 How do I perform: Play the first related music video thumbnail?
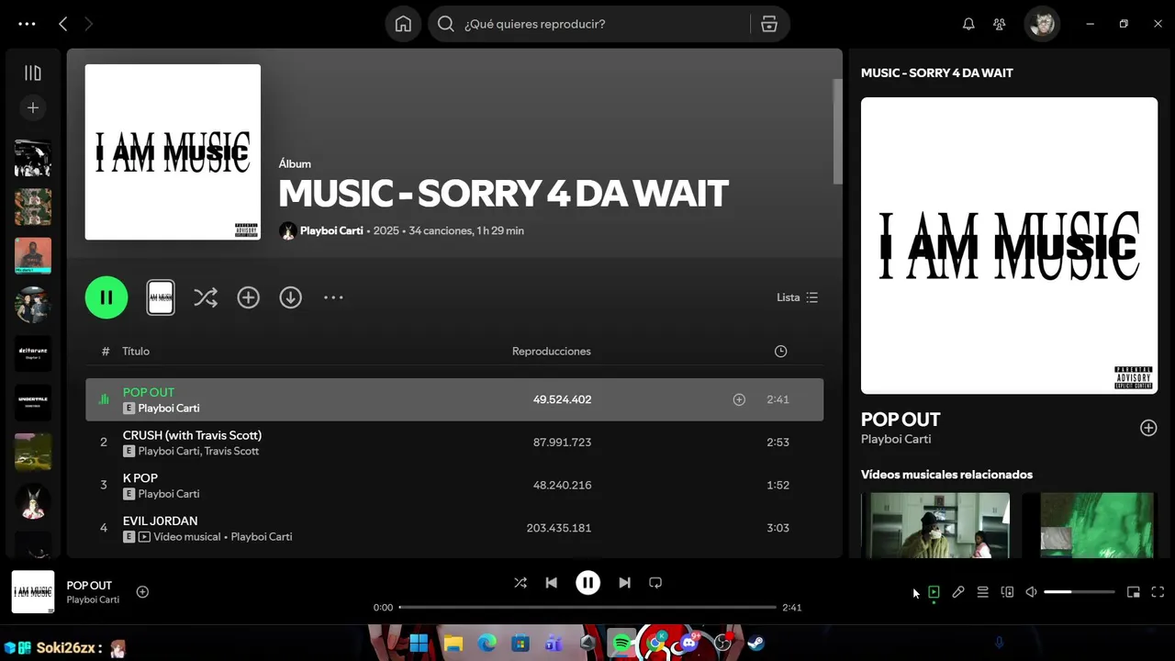tap(935, 525)
